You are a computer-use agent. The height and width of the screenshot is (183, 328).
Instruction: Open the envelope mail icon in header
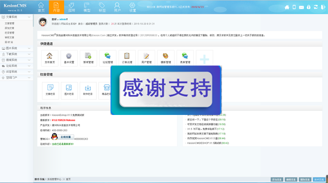[x=301, y=8]
